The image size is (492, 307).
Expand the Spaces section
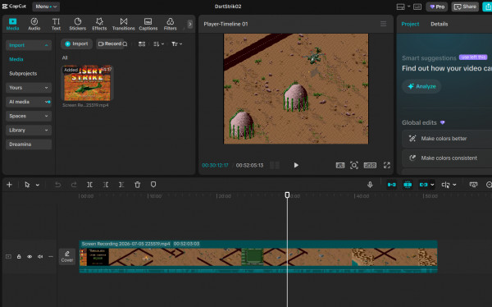click(x=29, y=116)
